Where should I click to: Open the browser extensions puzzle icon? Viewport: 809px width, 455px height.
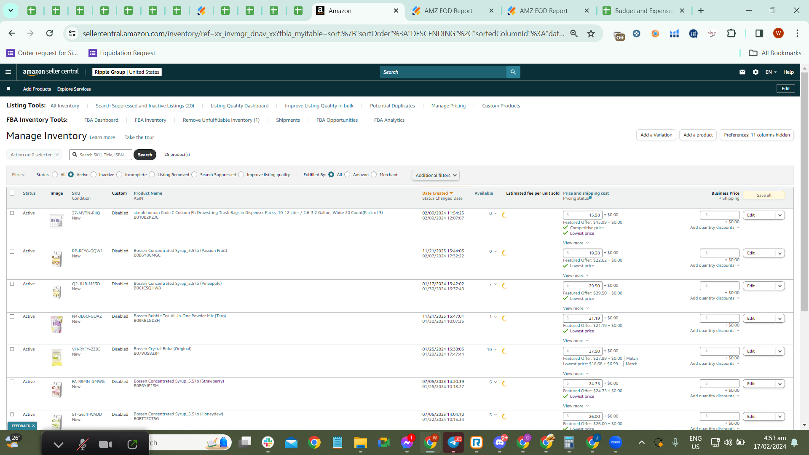(731, 33)
